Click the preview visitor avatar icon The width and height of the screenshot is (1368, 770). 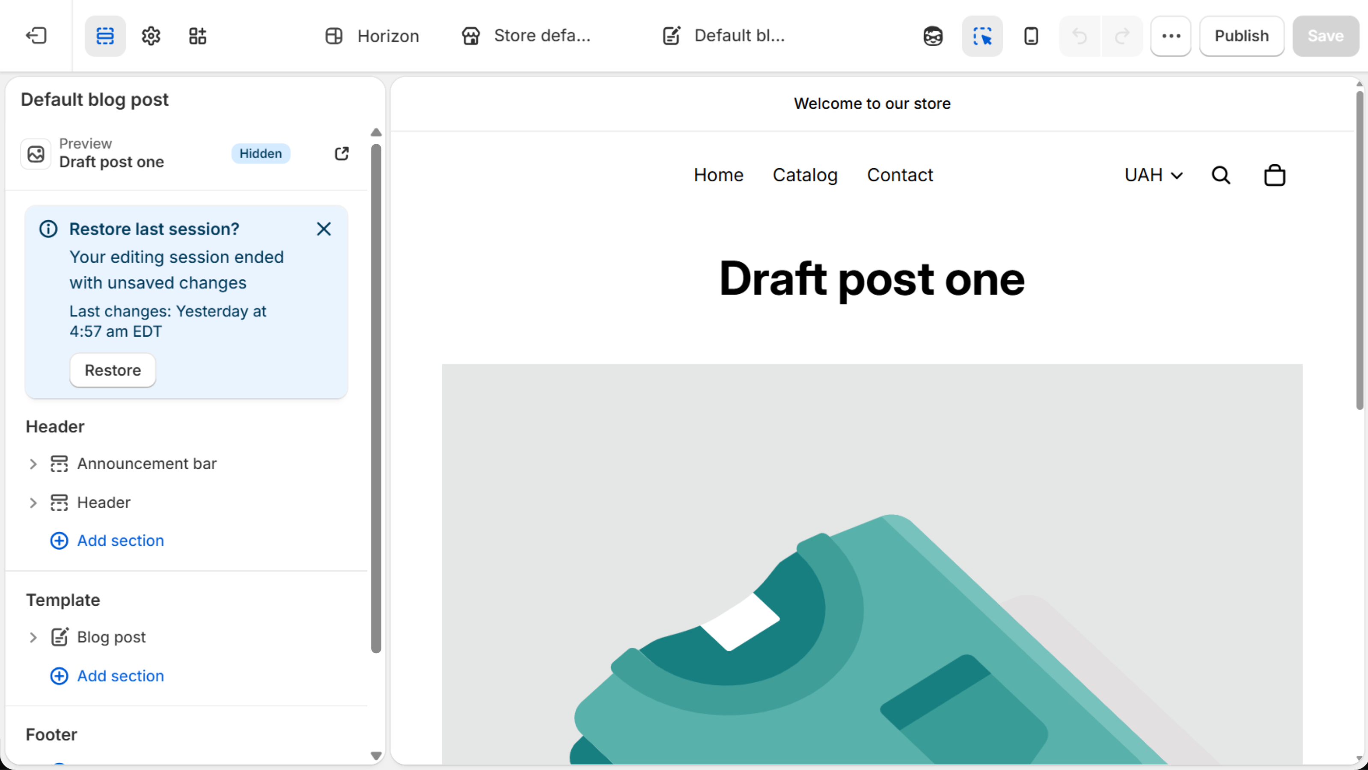click(933, 36)
